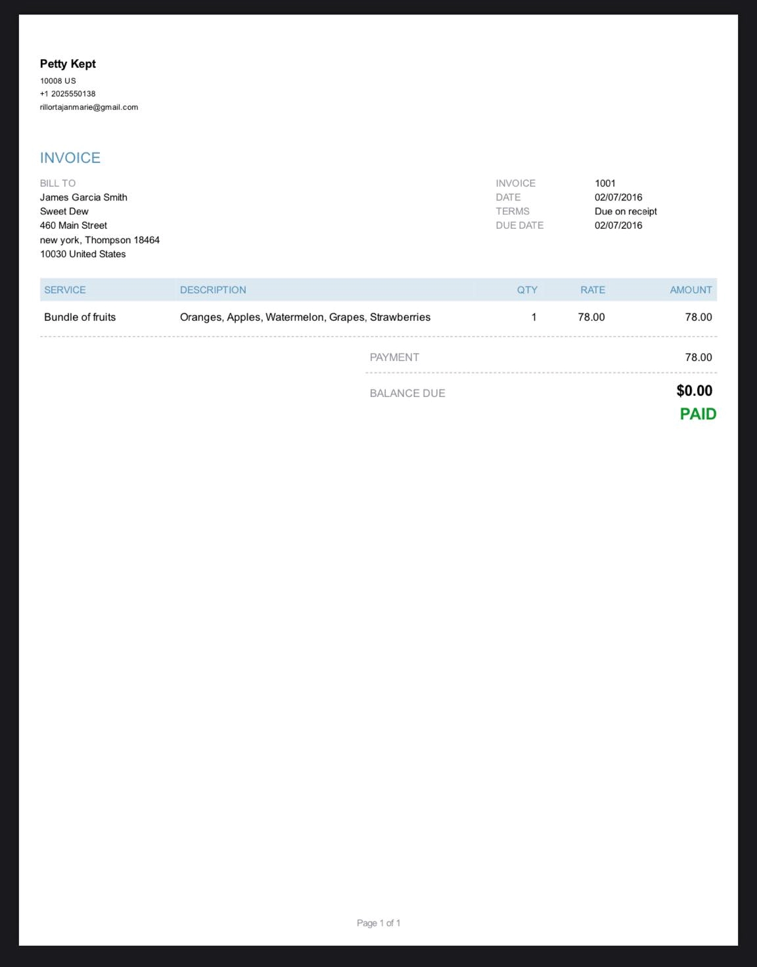Click the Petty Kept company name
Screen dimensions: 757x967
tap(68, 64)
